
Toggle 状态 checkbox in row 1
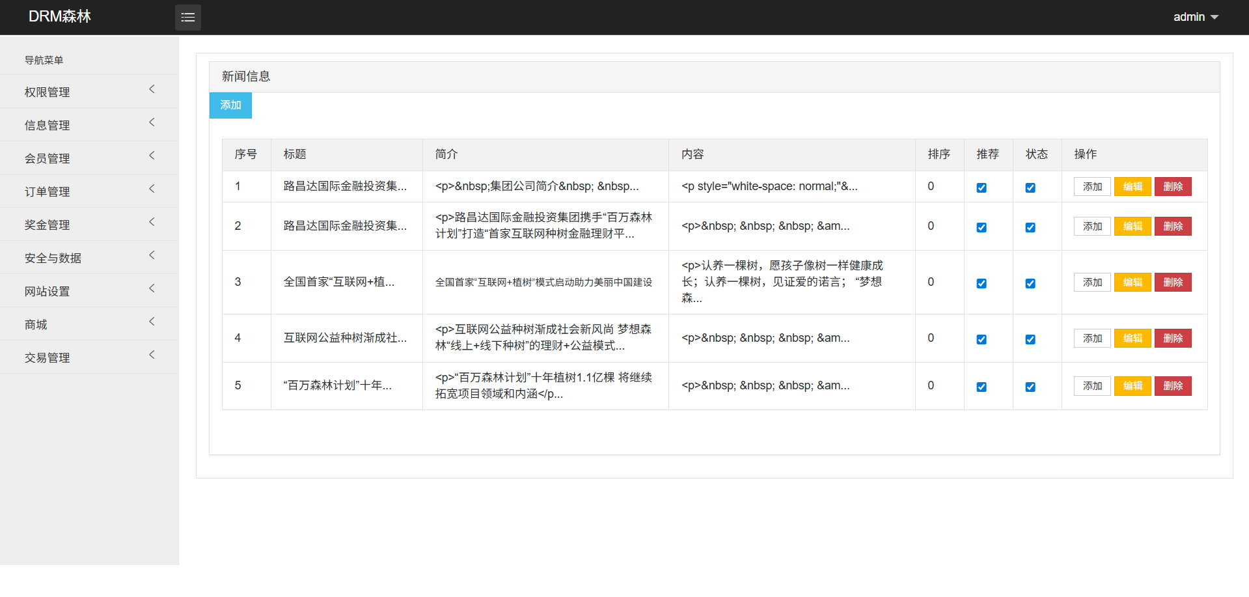(x=1030, y=187)
